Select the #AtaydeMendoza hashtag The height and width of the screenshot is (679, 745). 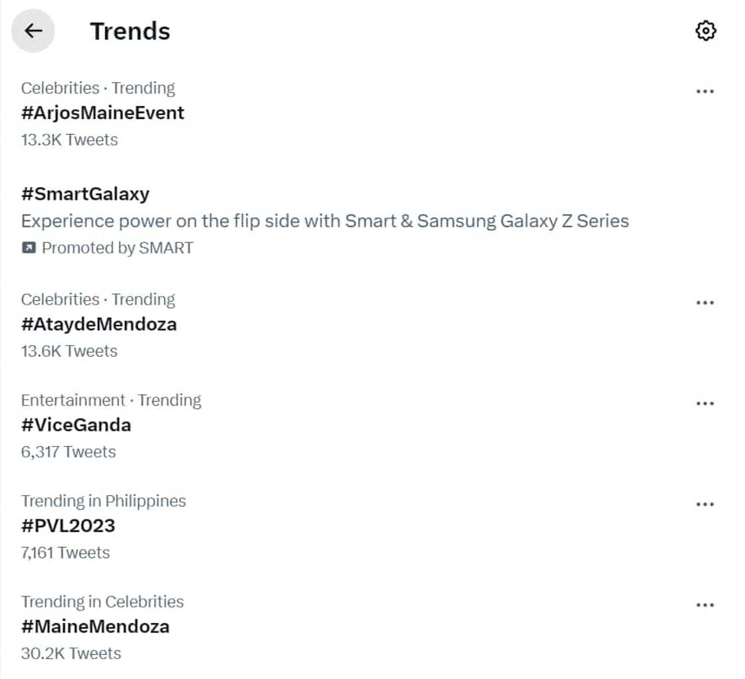(x=98, y=324)
